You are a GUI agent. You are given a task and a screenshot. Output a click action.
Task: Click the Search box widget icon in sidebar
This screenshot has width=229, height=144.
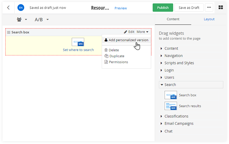(x=171, y=95)
